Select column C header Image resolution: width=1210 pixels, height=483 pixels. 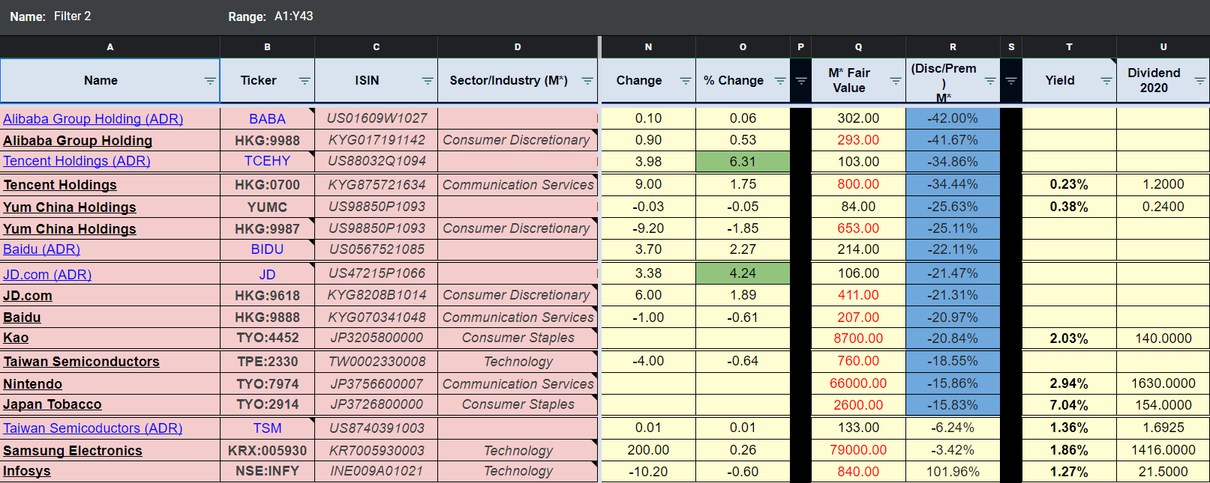click(x=377, y=47)
